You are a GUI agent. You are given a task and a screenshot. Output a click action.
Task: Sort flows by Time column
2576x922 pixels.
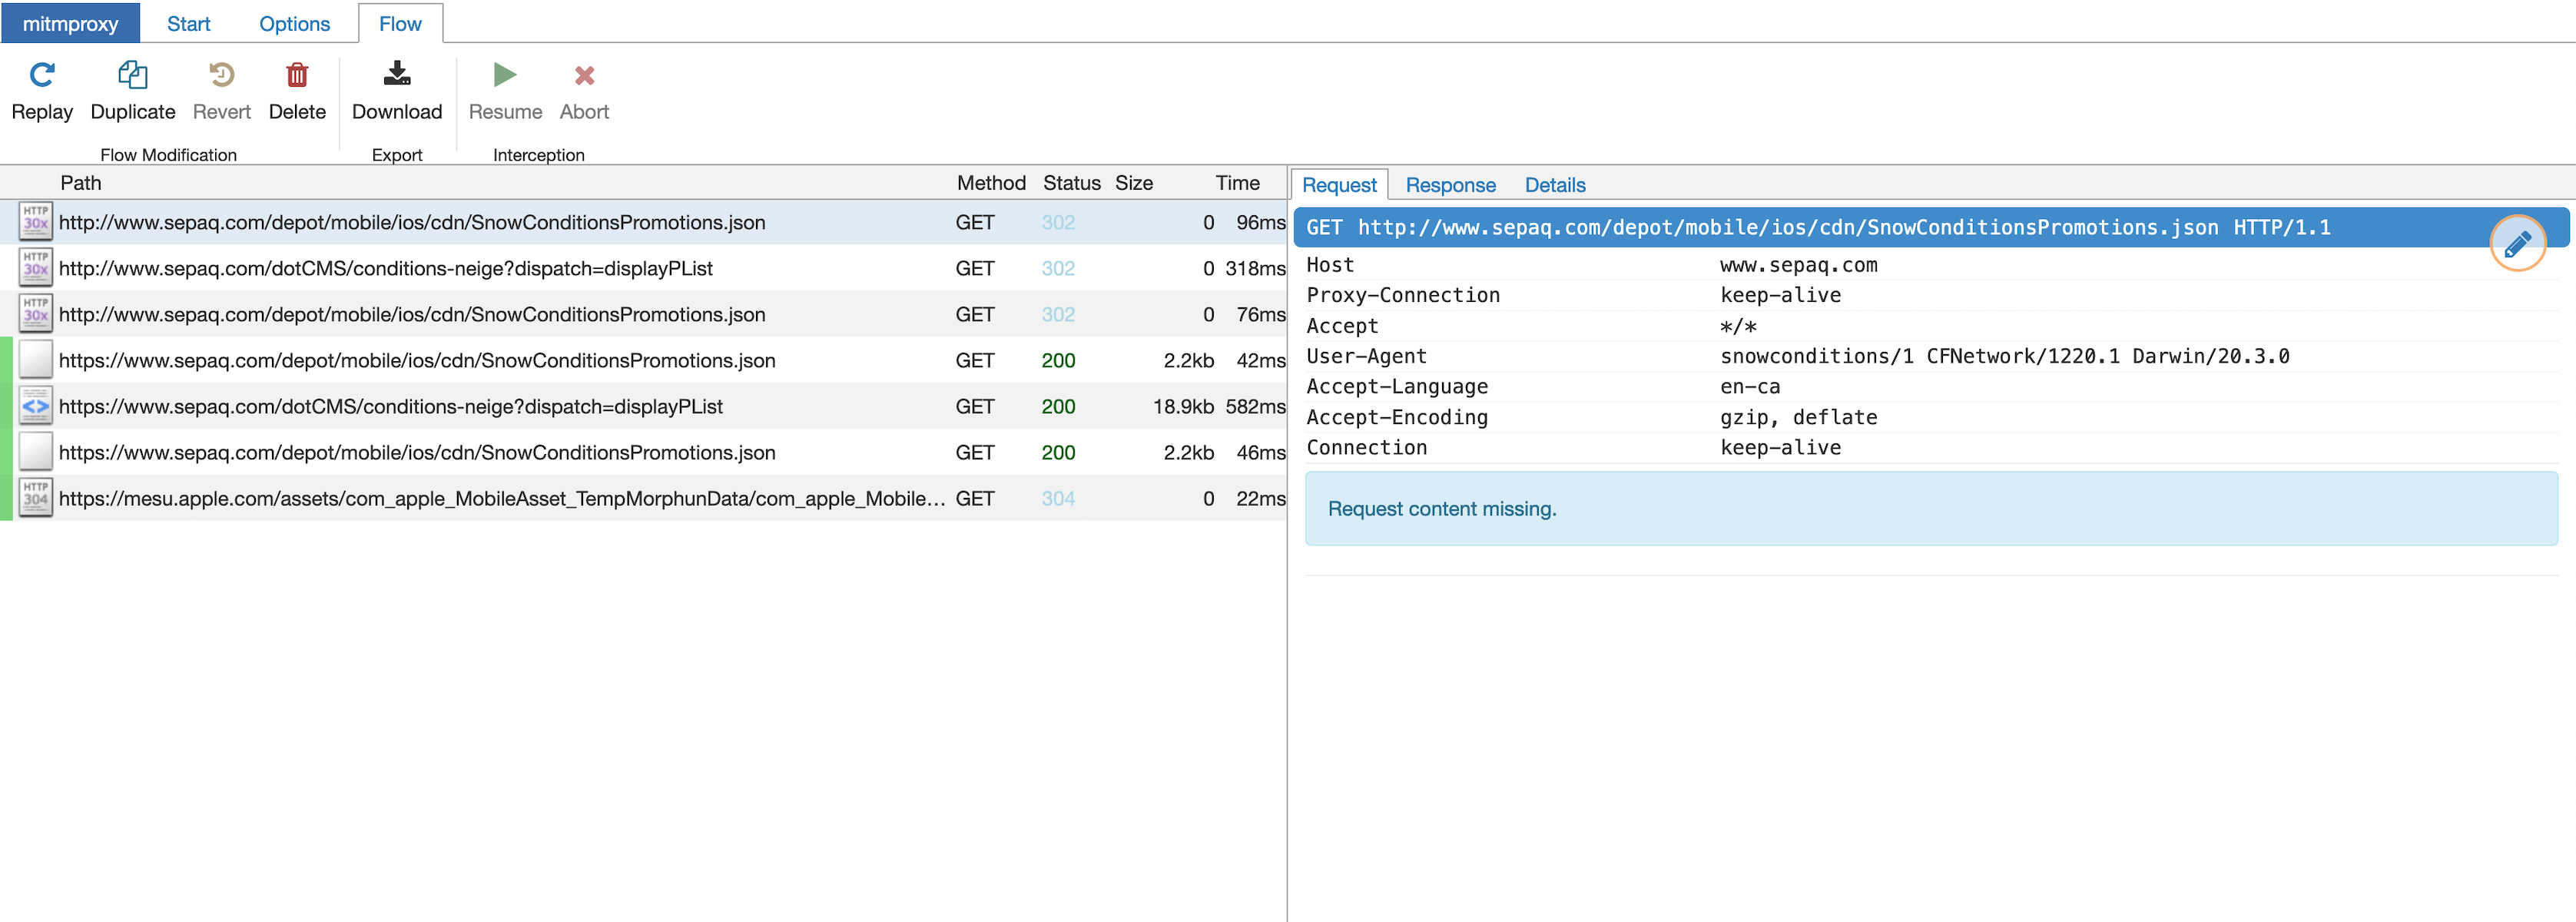[1237, 183]
